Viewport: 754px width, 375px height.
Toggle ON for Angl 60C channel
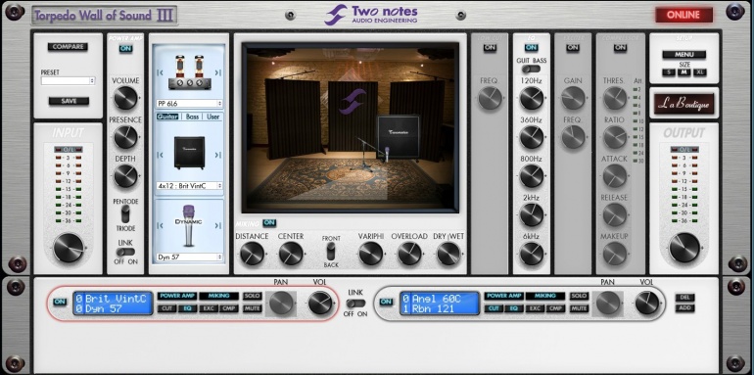(x=386, y=302)
